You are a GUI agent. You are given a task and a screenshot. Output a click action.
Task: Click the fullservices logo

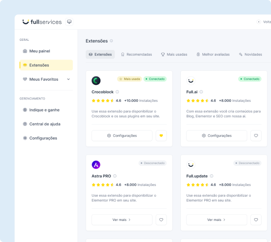click(42, 22)
